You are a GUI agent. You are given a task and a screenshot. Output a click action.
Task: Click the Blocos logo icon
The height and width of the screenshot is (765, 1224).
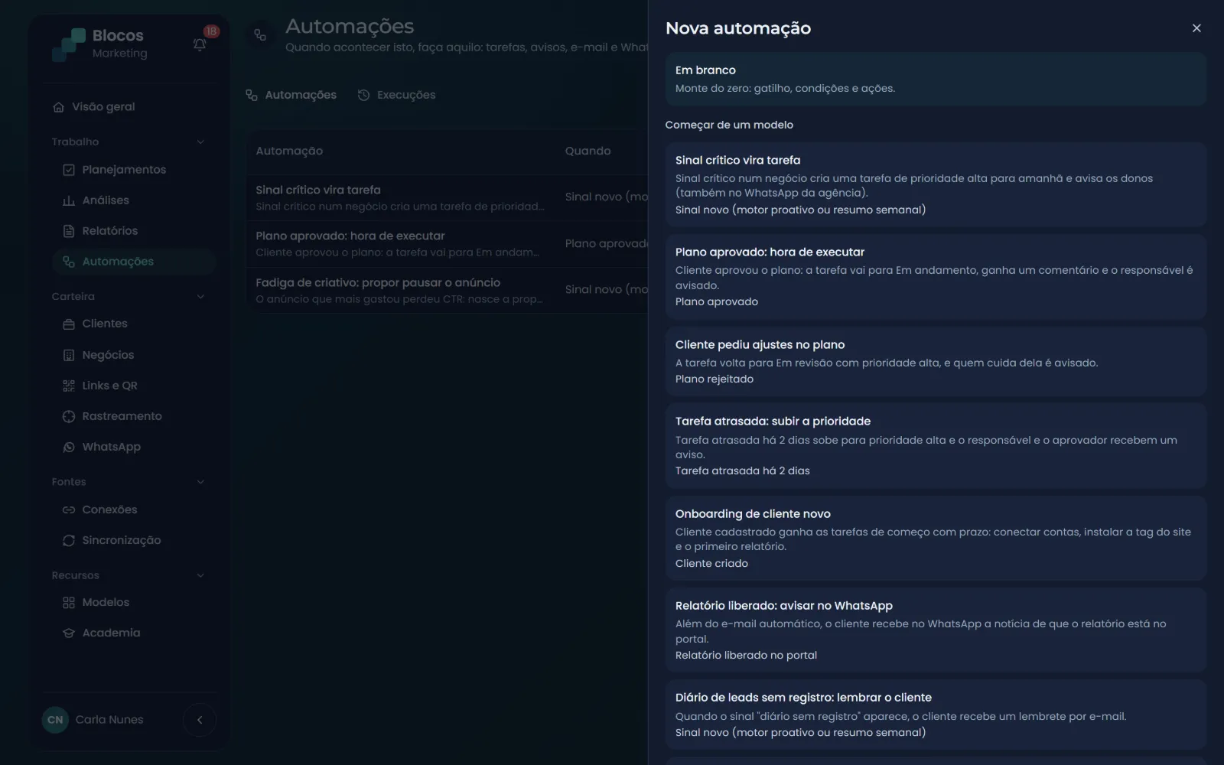(69, 44)
